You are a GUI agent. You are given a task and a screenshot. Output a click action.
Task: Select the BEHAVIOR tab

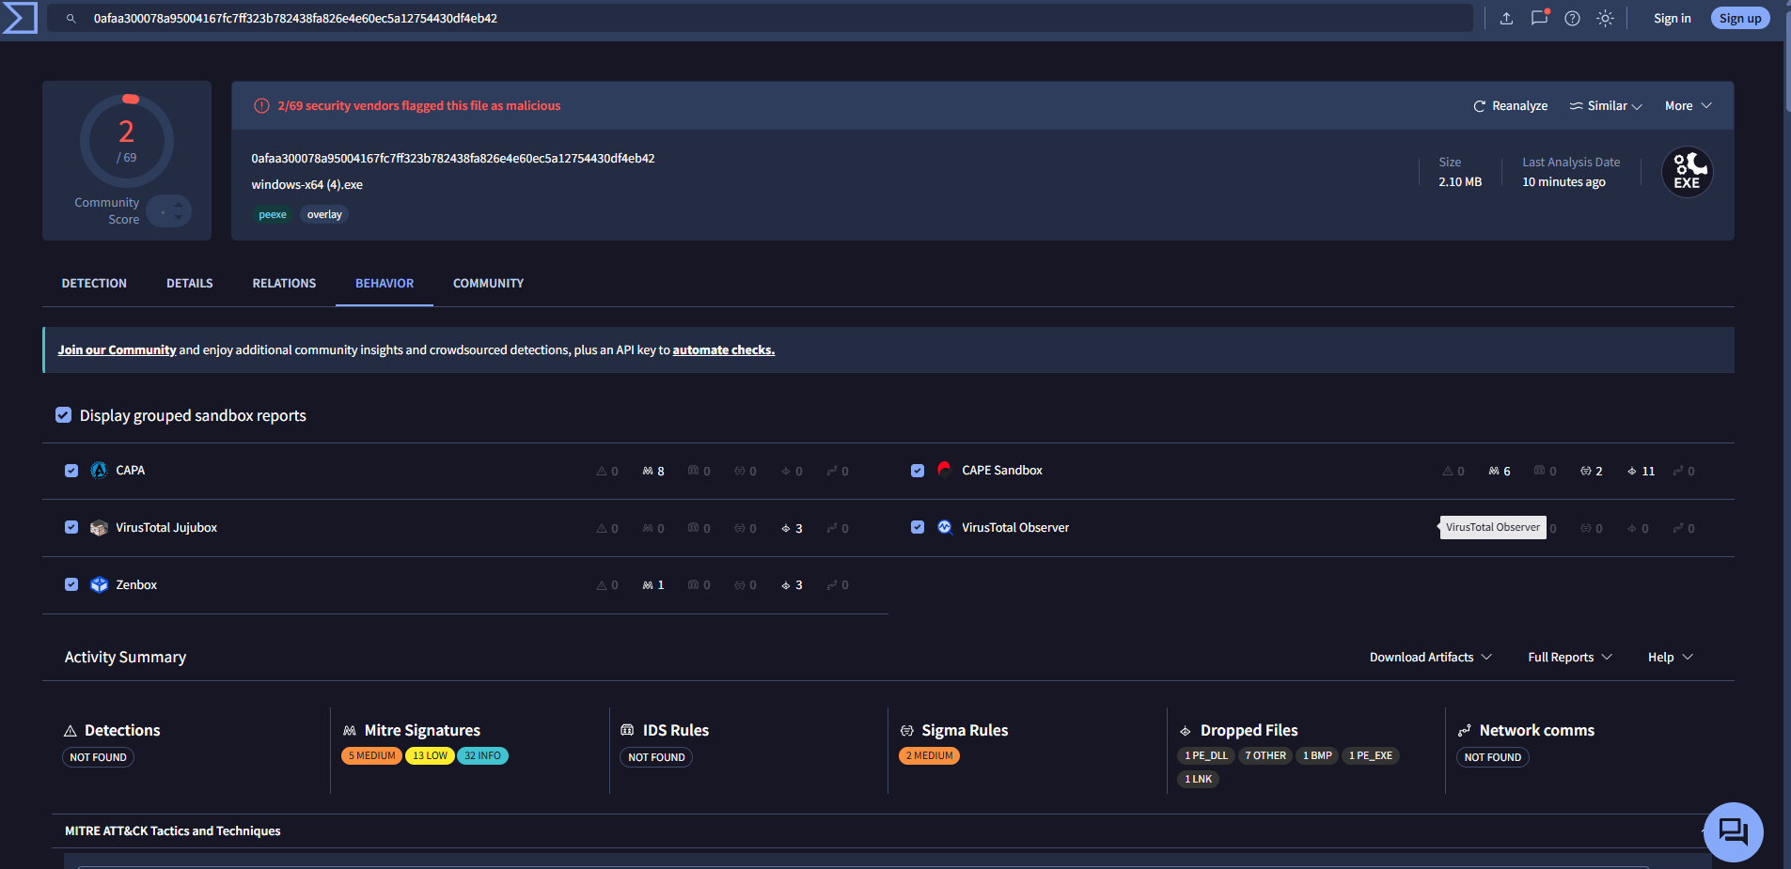(x=385, y=283)
